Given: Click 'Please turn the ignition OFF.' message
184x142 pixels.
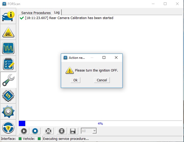Looking at the screenshot, I should tap(97, 70).
